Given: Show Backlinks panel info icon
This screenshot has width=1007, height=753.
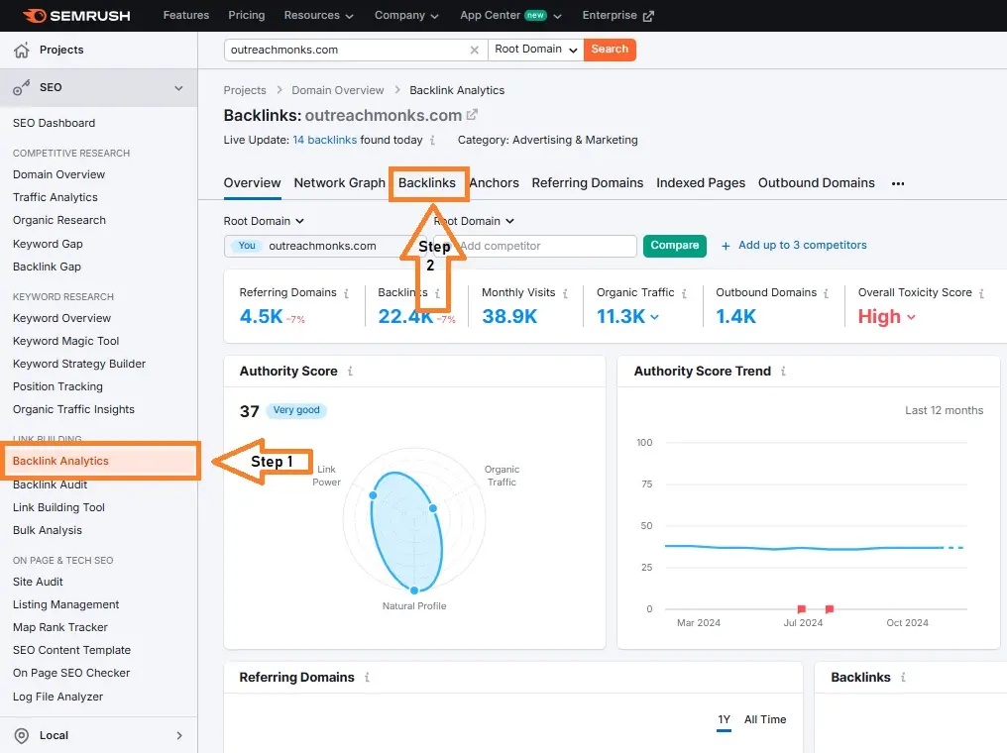Looking at the screenshot, I should click(x=902, y=678).
